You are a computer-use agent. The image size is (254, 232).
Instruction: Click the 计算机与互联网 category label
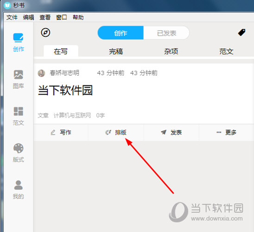tap(72, 116)
